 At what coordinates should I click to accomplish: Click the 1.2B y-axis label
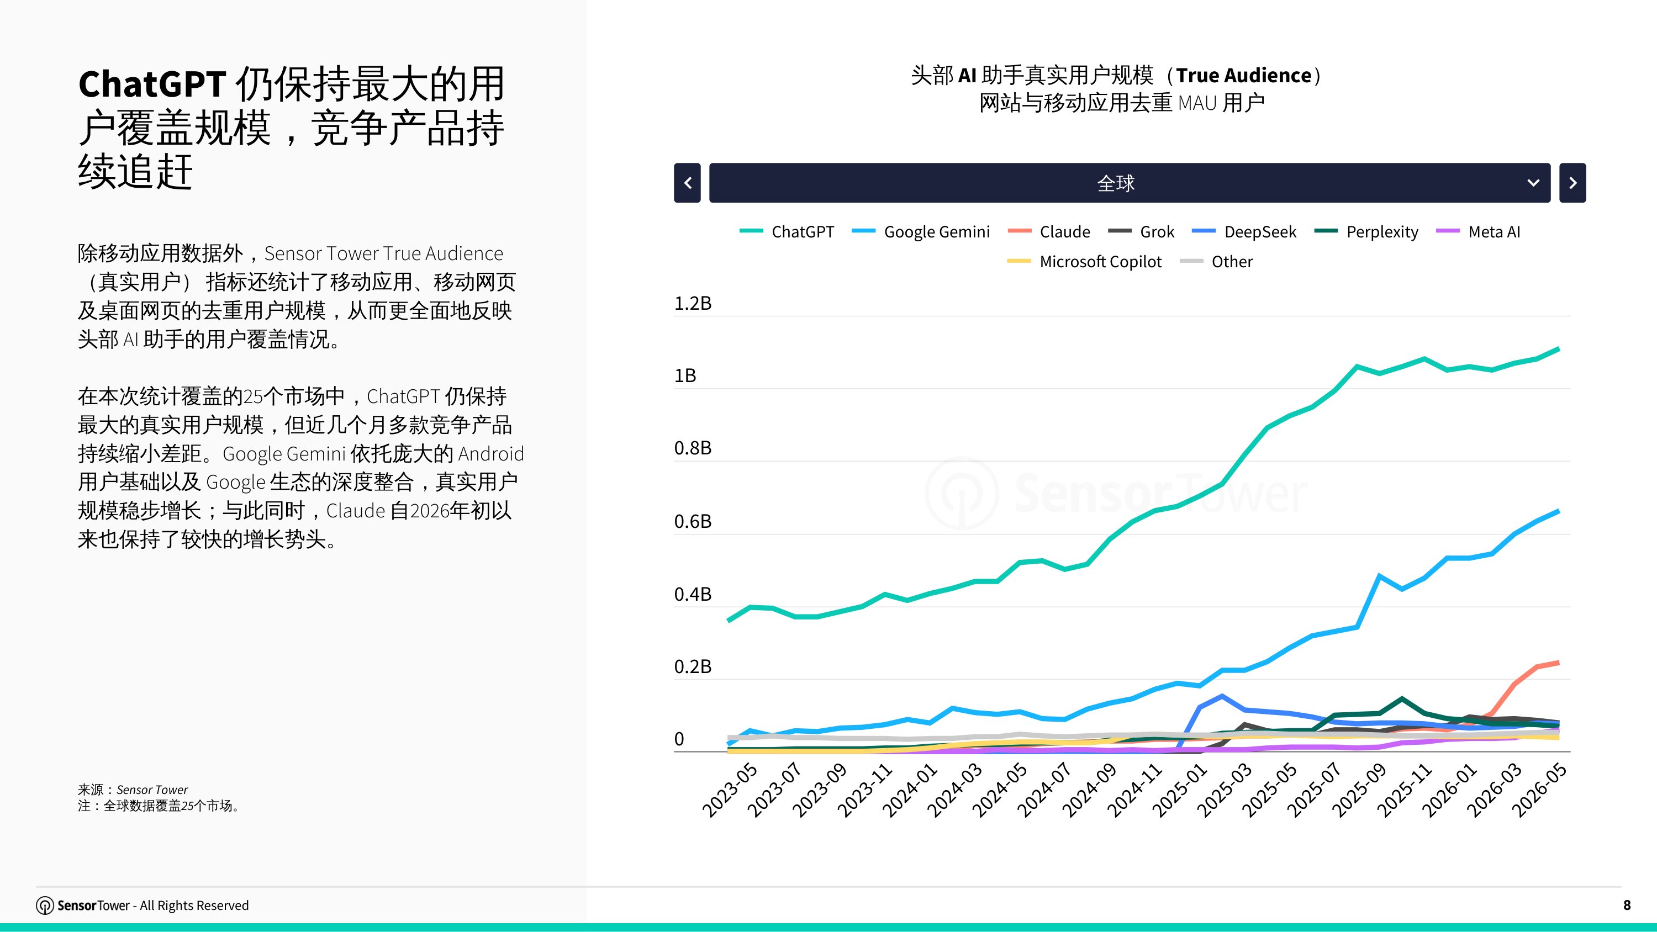(x=693, y=303)
